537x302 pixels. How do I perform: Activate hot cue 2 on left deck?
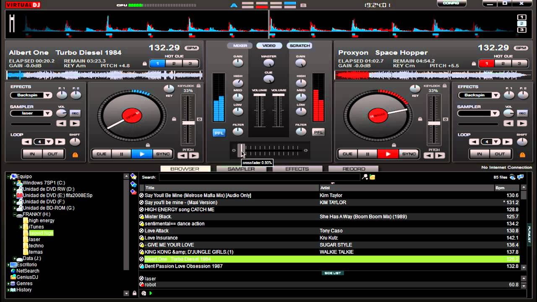[174, 64]
